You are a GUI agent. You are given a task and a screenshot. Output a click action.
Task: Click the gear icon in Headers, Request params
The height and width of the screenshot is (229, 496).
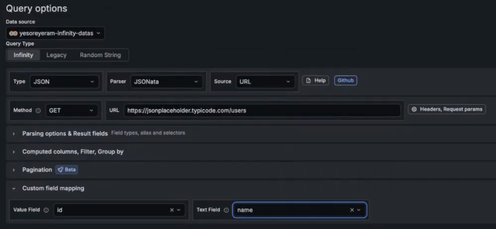(x=414, y=109)
